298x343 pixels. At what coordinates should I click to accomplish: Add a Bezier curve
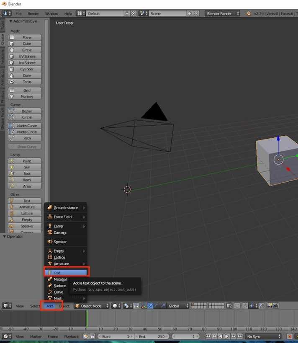coord(25,111)
